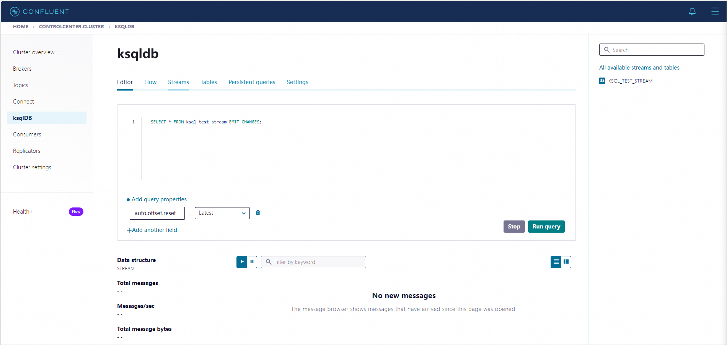This screenshot has width=727, height=345.
Task: Open the Settings tab
Action: pyautogui.click(x=297, y=82)
